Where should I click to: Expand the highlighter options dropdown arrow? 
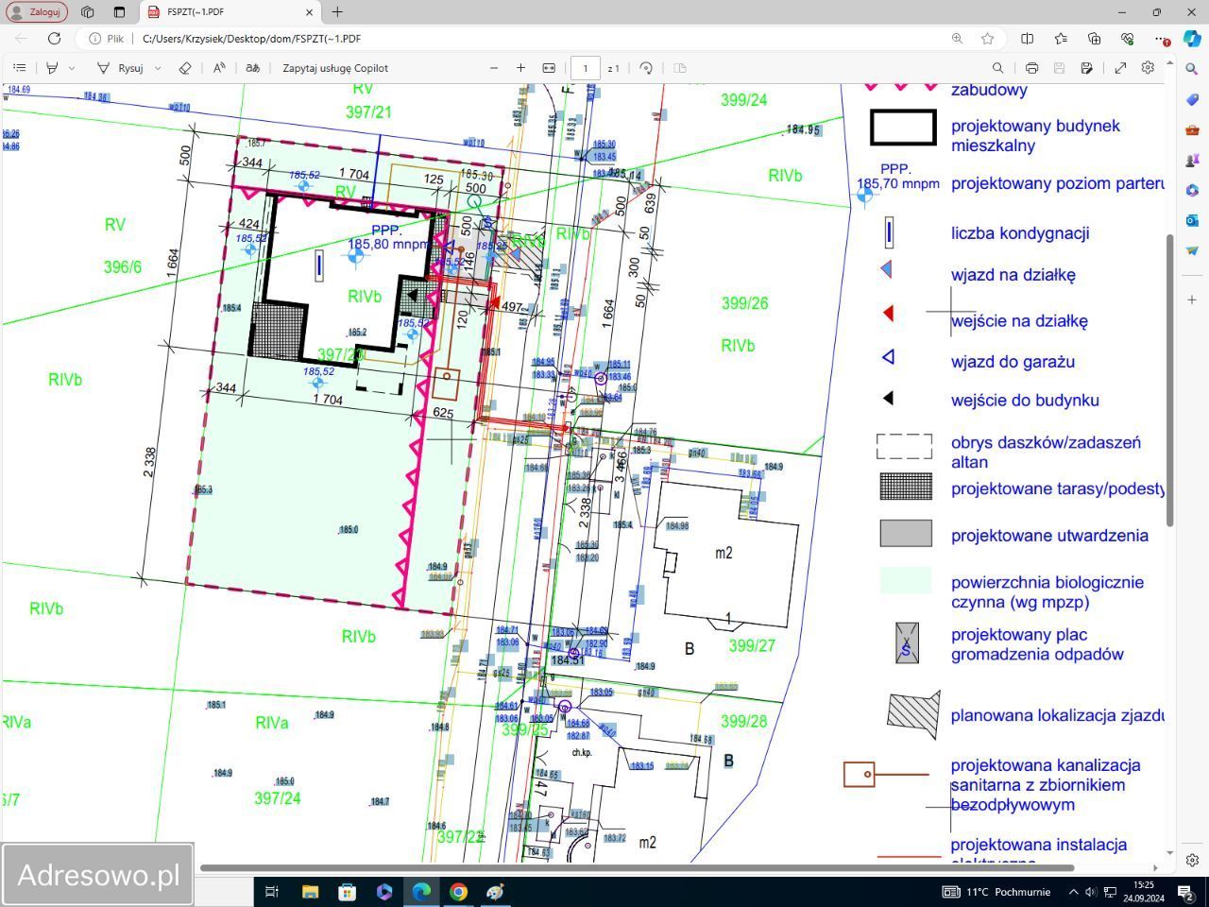72,68
